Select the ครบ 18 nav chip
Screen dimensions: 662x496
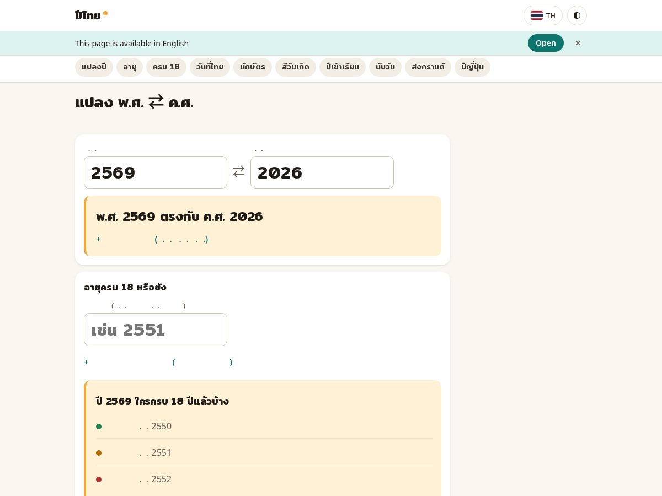(x=166, y=67)
